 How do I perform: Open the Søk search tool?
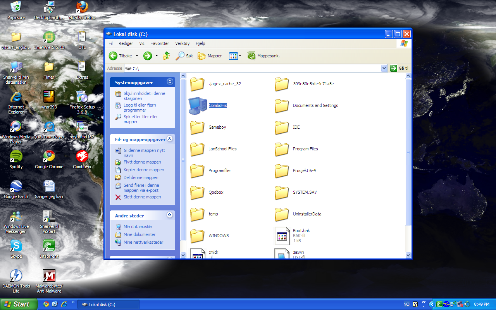(x=184, y=56)
